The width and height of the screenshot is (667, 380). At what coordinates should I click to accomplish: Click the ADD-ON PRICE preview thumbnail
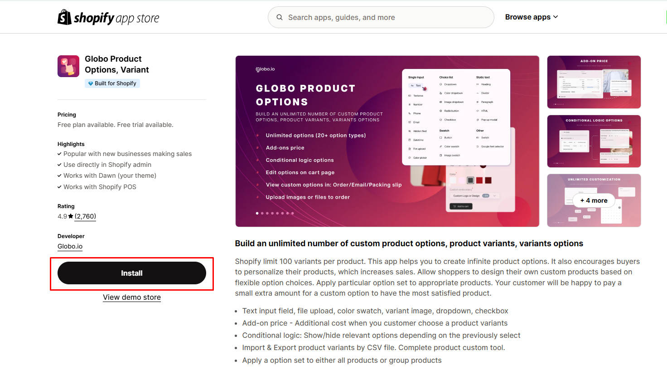[594, 82]
